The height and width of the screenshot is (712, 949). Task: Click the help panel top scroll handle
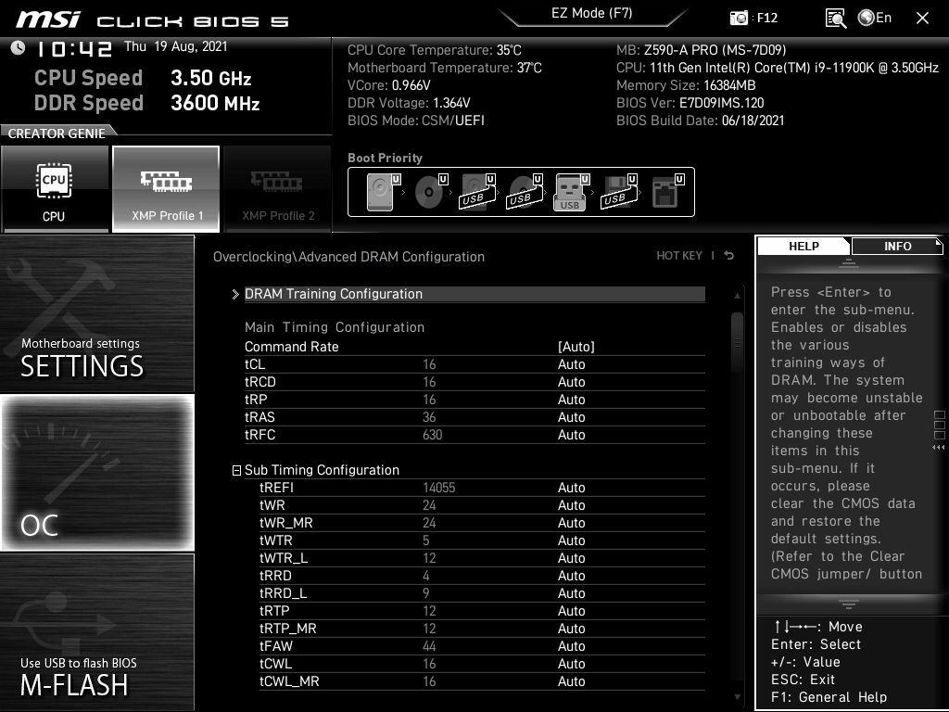point(849,262)
